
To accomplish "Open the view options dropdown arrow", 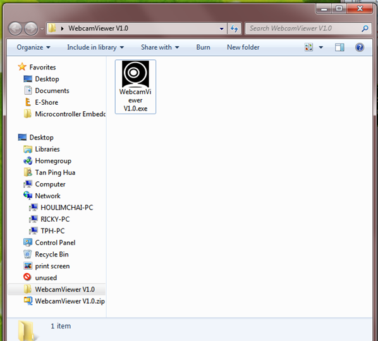I will pyautogui.click(x=321, y=47).
